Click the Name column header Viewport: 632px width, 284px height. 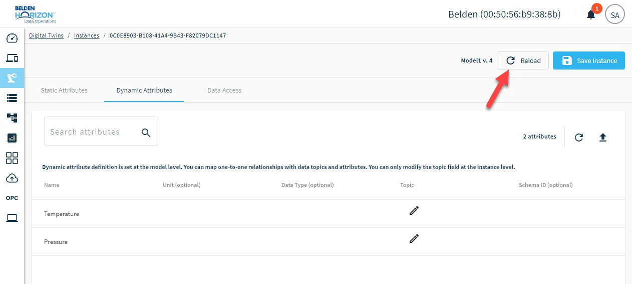click(52, 185)
